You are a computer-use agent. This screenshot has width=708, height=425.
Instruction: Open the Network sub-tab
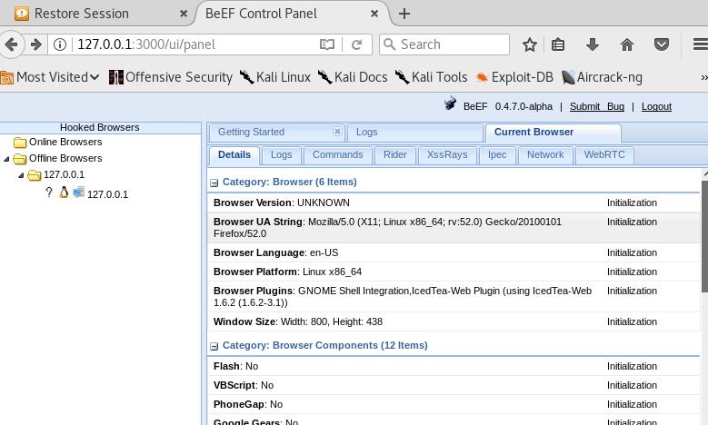(545, 154)
